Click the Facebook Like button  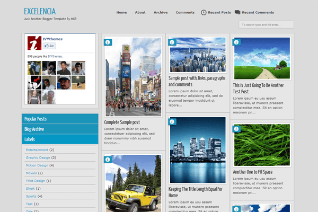click(49, 46)
